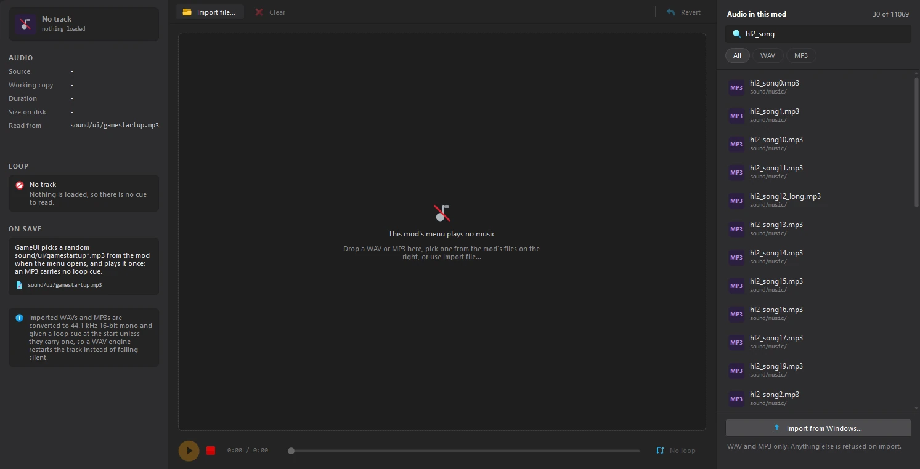Click the Revert button
This screenshot has width=920, height=469.
click(x=684, y=12)
